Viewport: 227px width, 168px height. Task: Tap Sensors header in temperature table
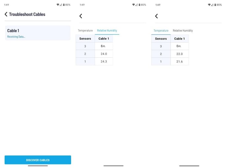pos(161,39)
